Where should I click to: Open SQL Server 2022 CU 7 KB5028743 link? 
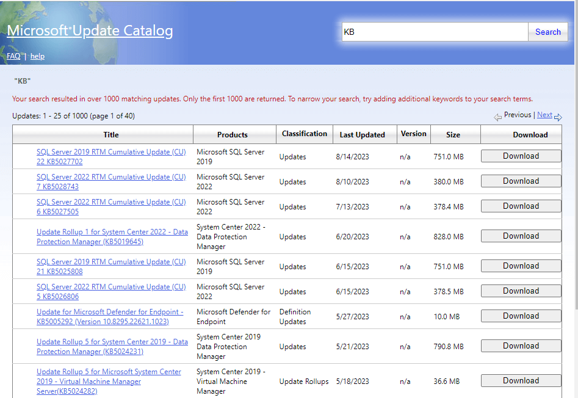(x=111, y=182)
